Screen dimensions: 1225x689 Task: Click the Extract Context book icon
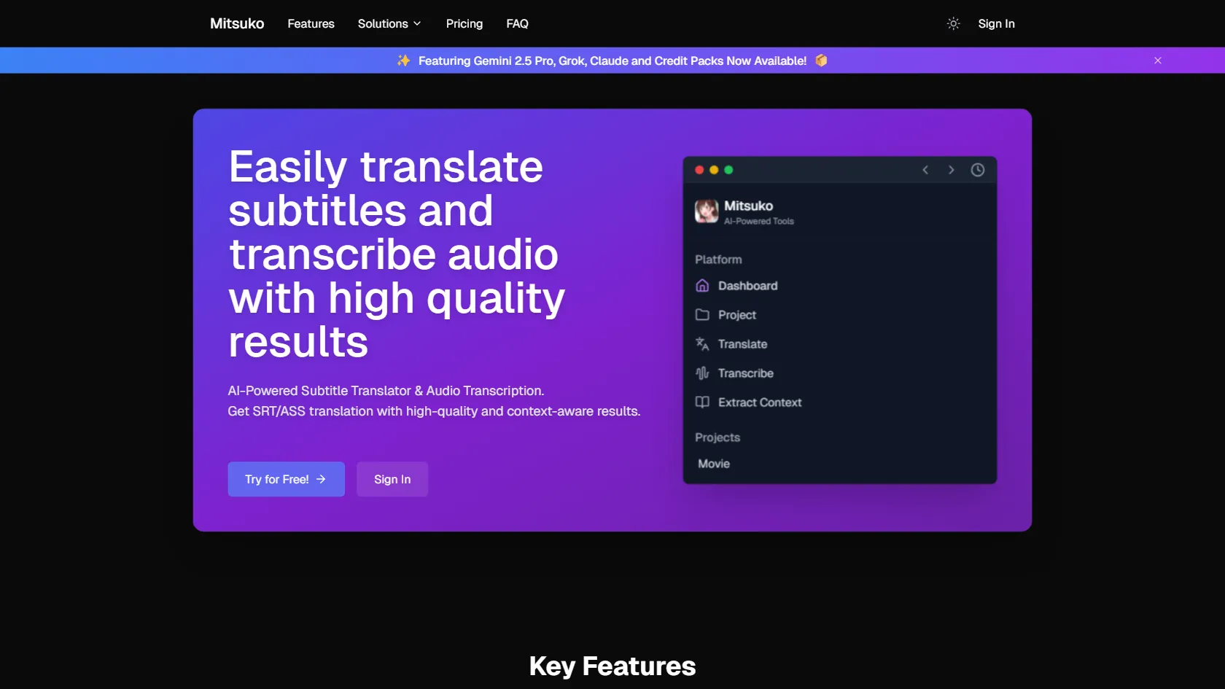(x=702, y=402)
